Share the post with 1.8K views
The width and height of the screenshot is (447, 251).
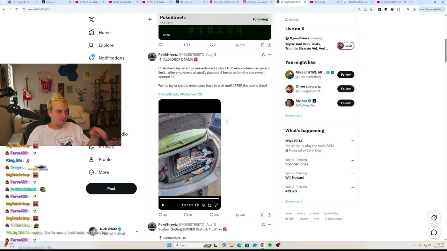click(x=269, y=45)
